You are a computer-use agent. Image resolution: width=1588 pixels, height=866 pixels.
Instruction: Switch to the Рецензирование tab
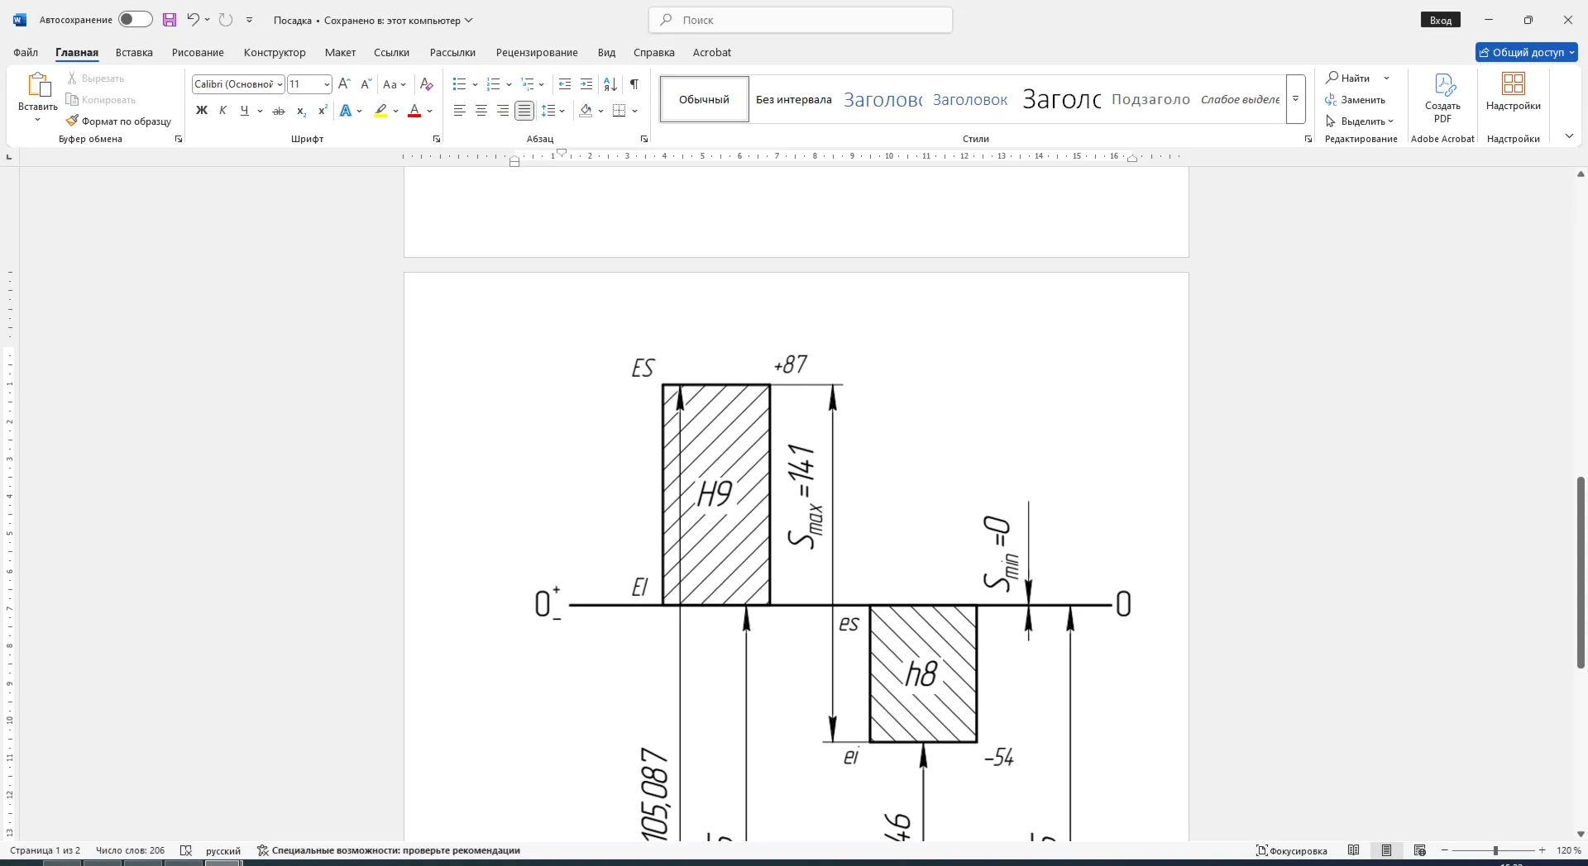(x=537, y=52)
